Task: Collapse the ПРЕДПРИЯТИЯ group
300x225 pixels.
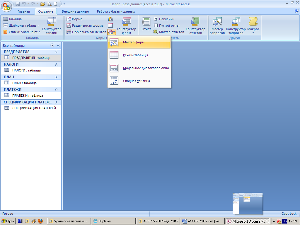Action: 56,52
